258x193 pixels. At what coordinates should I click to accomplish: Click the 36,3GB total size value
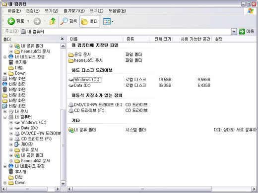tap(165, 86)
